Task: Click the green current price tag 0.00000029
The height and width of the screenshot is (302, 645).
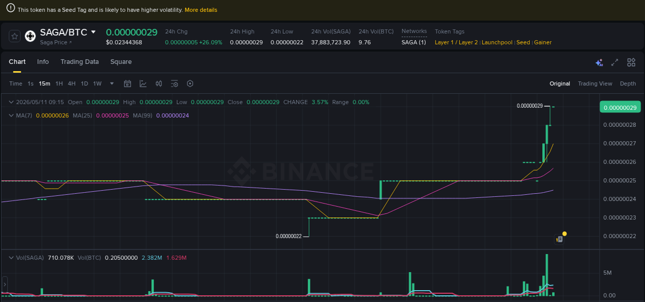Action: tap(620, 107)
